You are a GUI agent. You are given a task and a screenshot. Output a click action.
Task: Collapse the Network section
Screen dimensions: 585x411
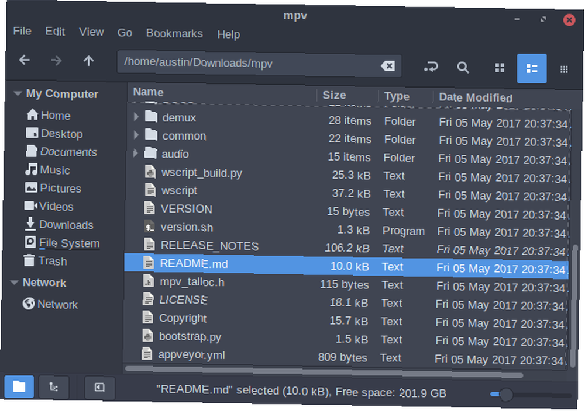coord(15,282)
